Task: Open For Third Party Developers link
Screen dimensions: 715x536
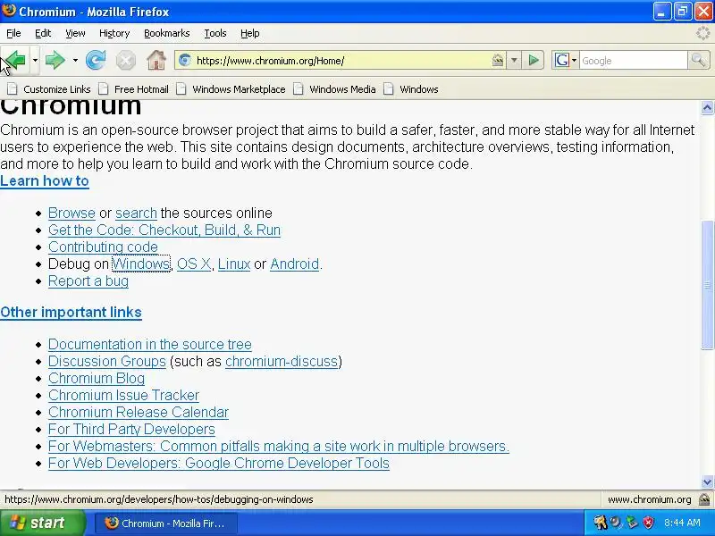Action: tap(131, 429)
